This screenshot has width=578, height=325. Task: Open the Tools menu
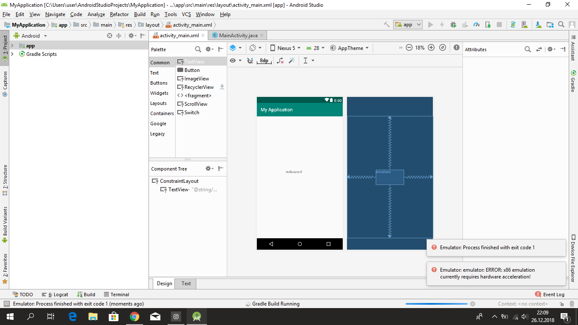tap(171, 14)
